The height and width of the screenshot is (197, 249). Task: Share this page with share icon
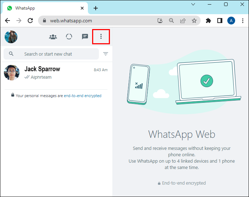(x=183, y=21)
